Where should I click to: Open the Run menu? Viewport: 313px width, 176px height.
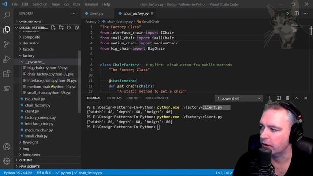pos(76,4)
